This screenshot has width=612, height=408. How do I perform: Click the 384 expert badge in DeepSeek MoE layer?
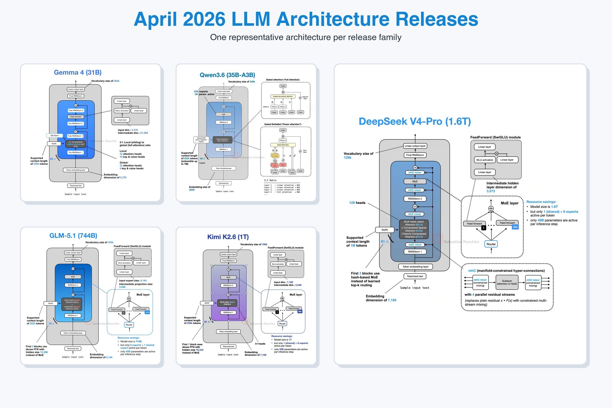(515, 227)
